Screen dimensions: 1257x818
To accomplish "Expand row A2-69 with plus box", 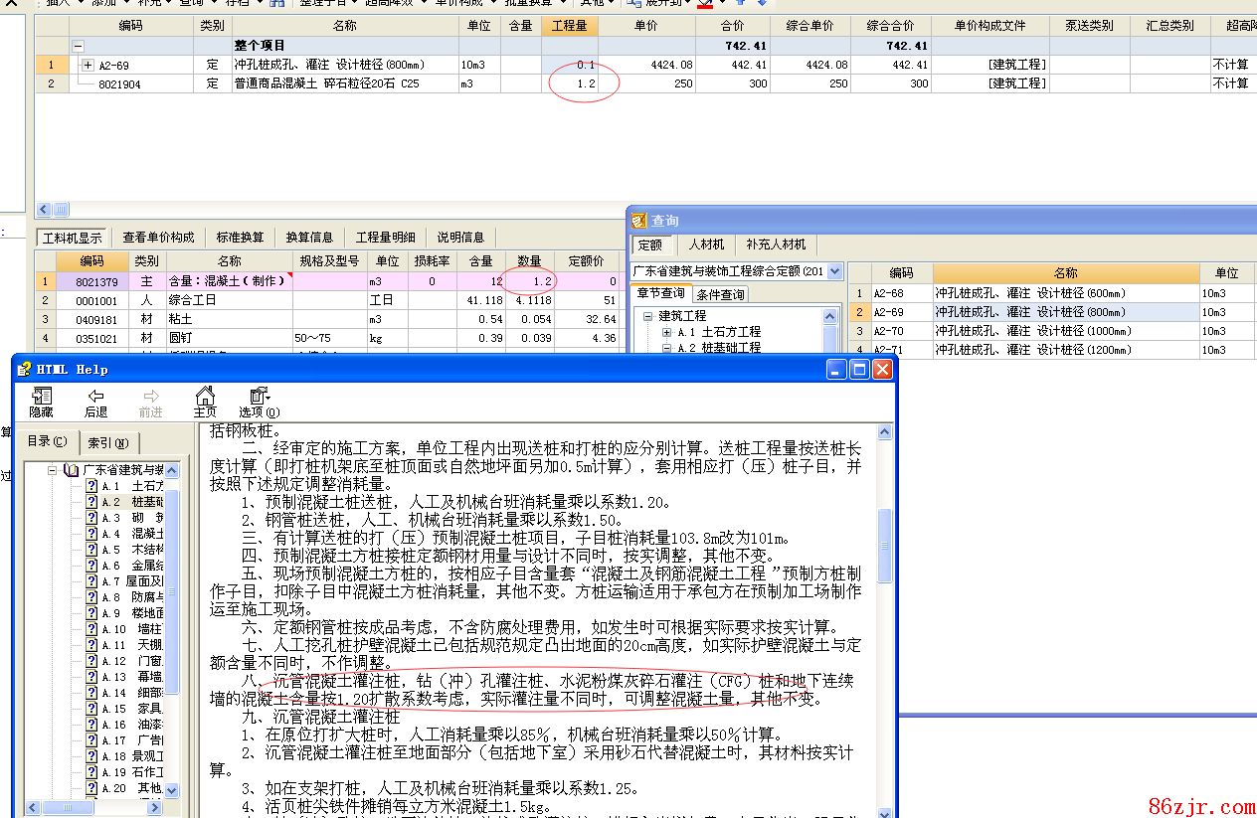I will click(88, 66).
